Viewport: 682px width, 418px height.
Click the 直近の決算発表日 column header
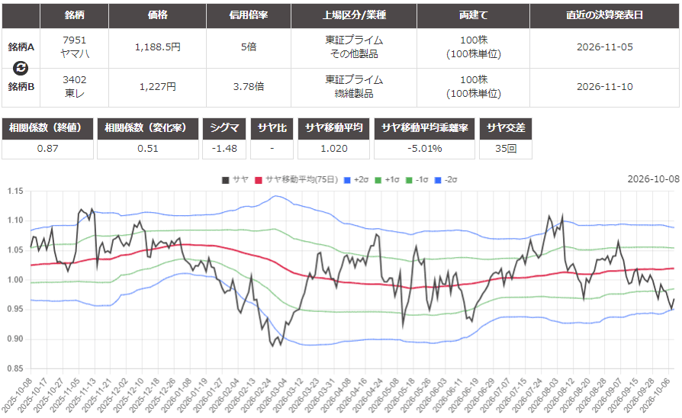click(605, 15)
